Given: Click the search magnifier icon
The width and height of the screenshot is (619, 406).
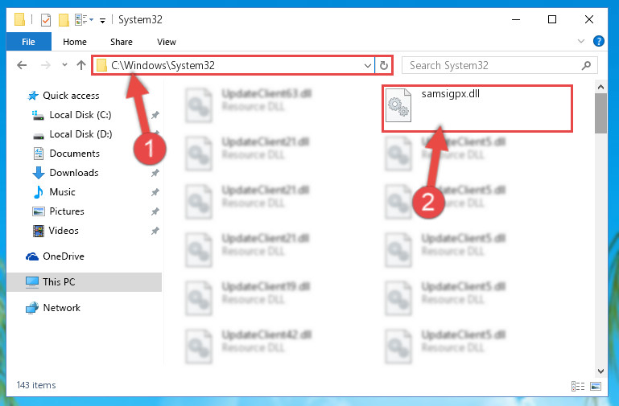Looking at the screenshot, I should (586, 65).
